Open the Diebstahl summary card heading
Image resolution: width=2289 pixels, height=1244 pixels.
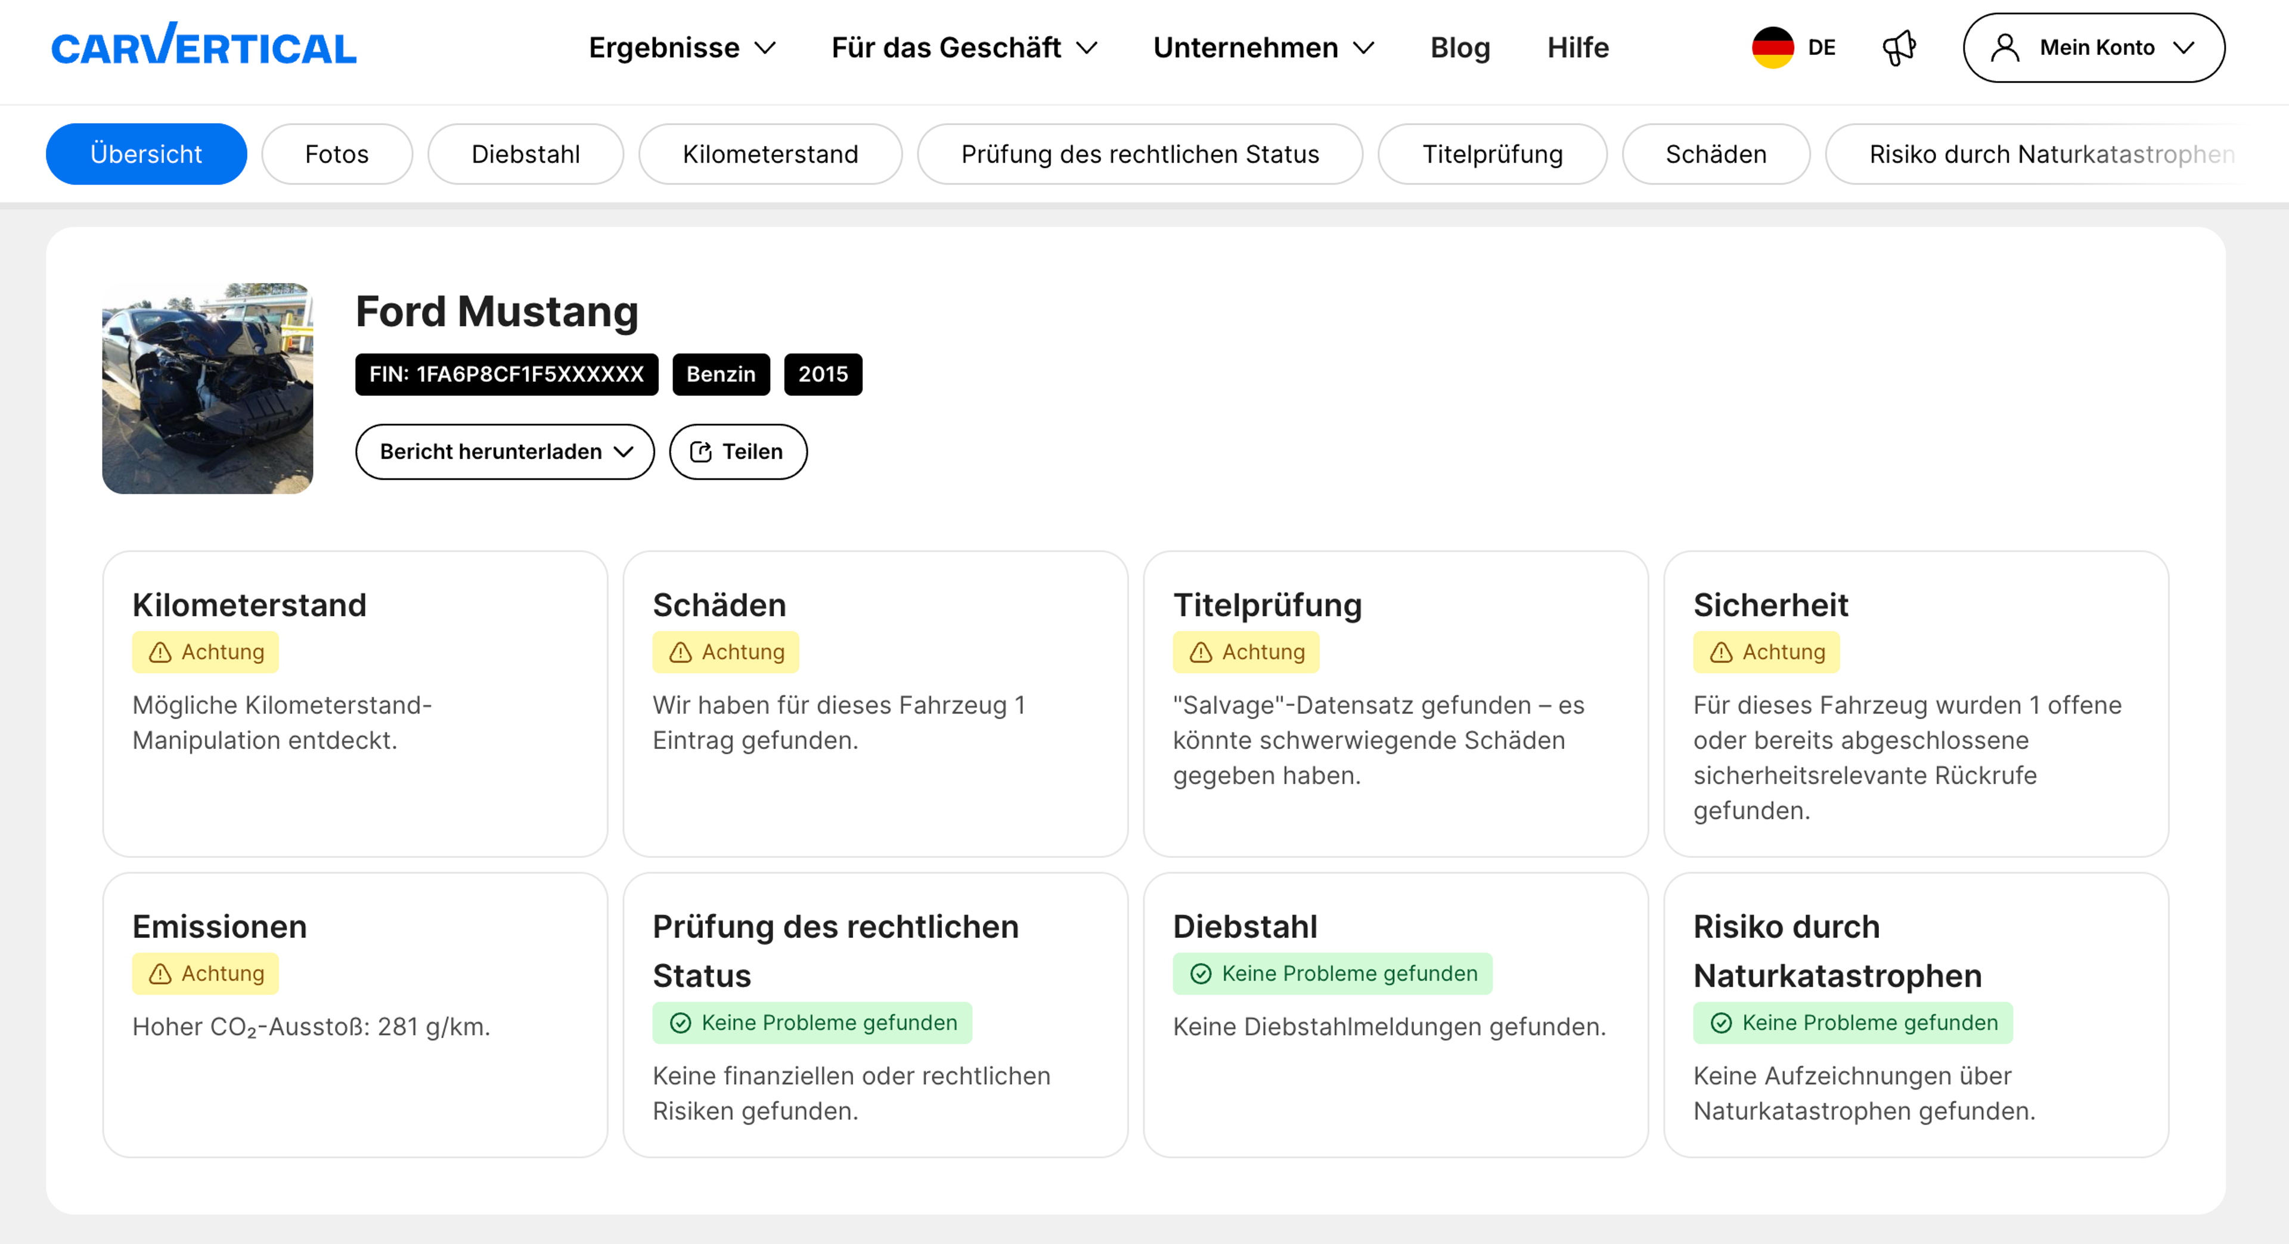pos(1245,926)
